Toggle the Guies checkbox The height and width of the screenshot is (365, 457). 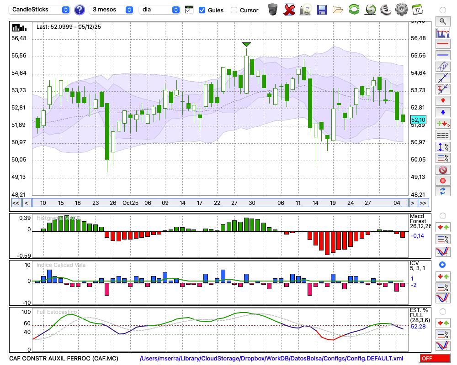coord(202,10)
